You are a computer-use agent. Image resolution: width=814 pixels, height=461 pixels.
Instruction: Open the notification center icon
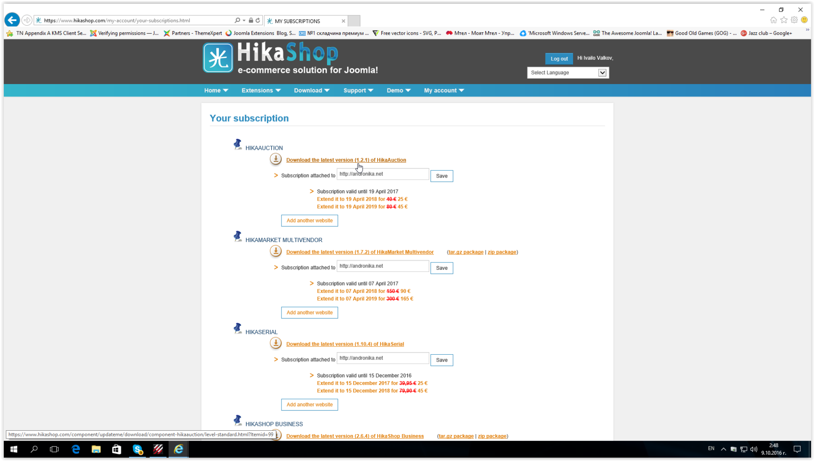tap(797, 449)
